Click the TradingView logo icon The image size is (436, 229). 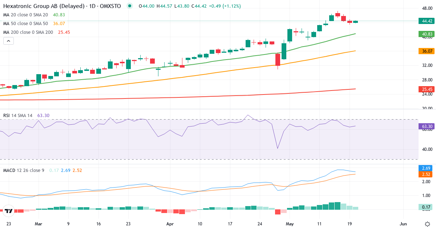pos(9,210)
